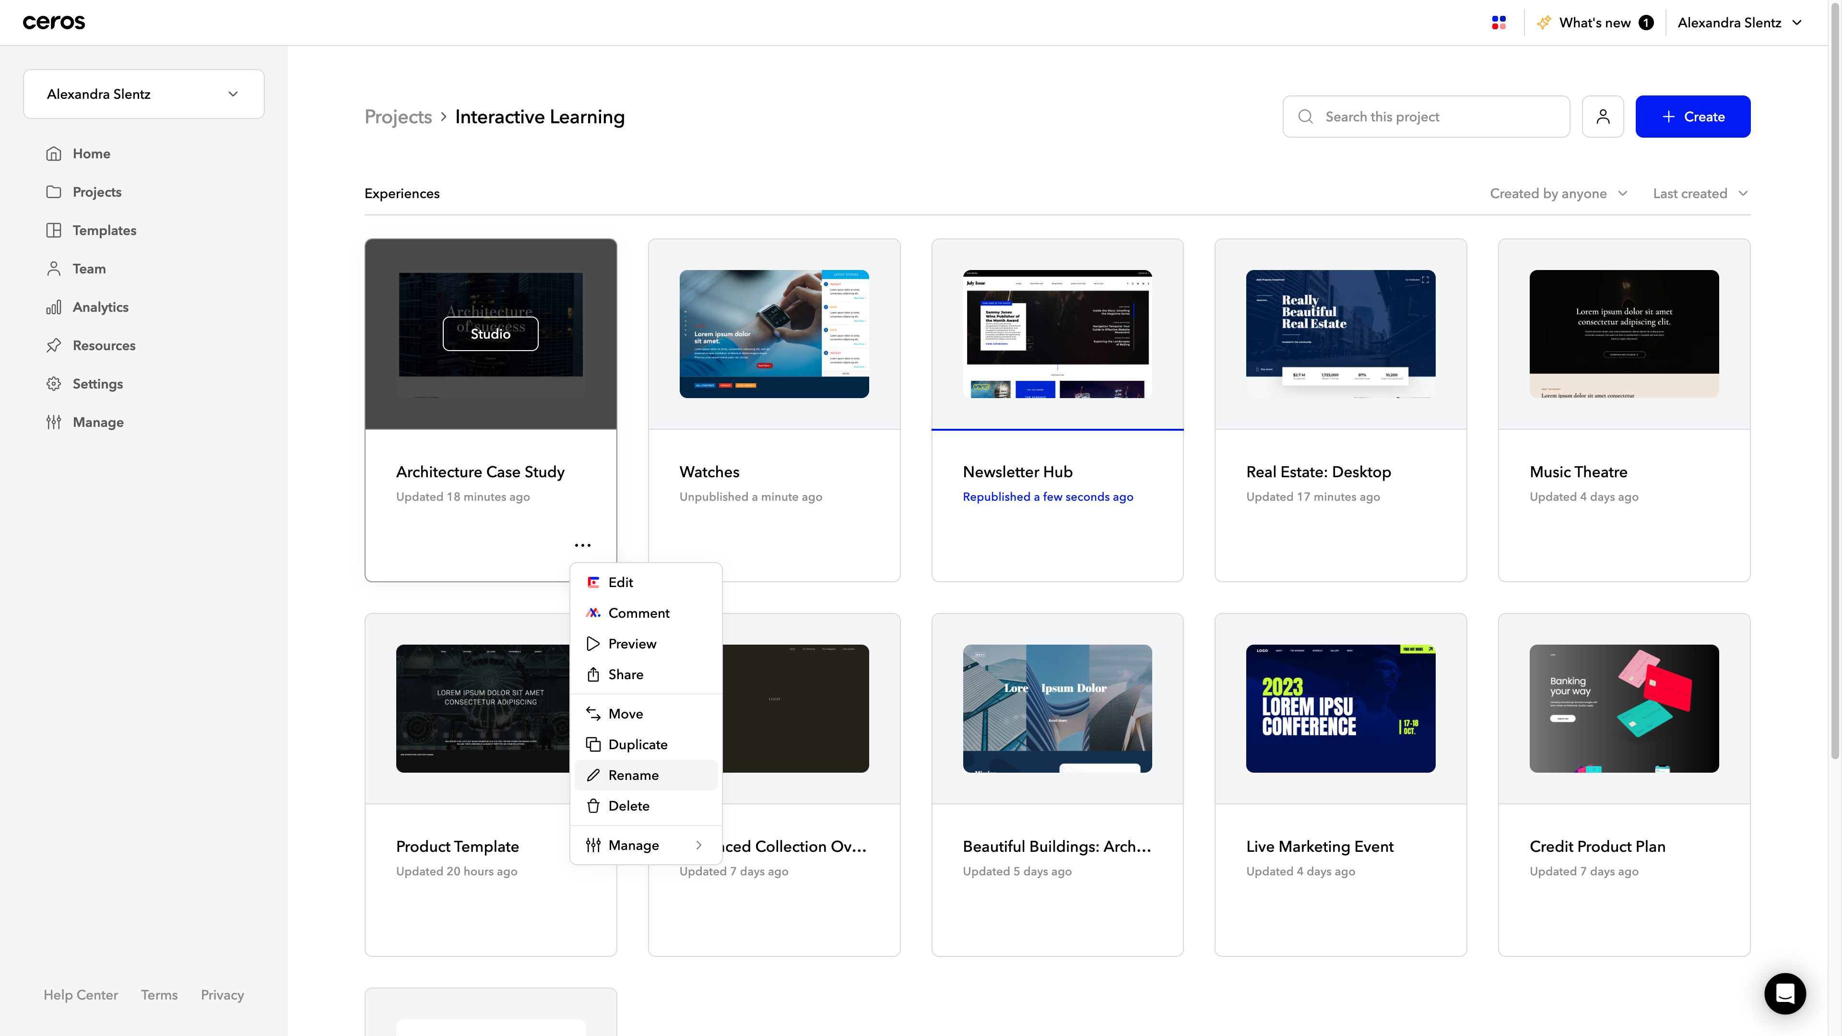
Task: Open the app switcher grid icon
Action: [x=1499, y=23]
